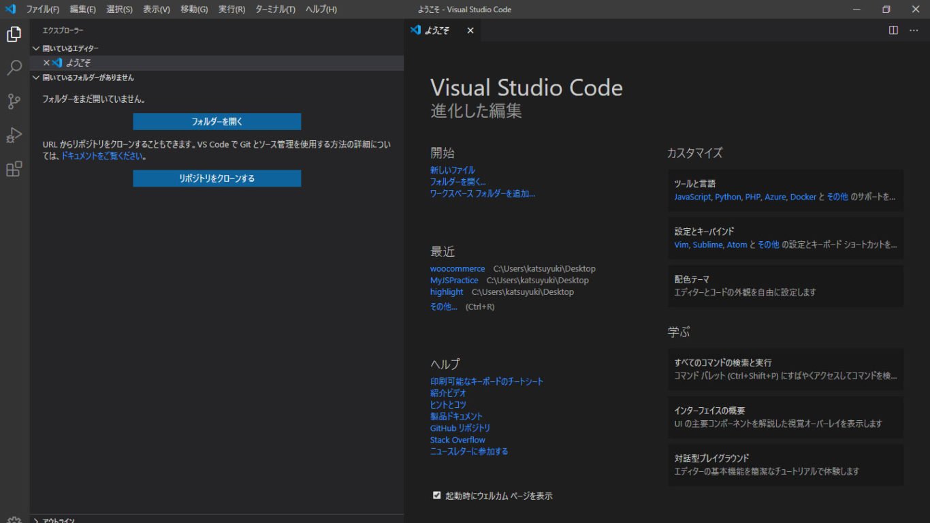Expand the アウトライン section
The height and width of the screenshot is (523, 930).
[217, 520]
